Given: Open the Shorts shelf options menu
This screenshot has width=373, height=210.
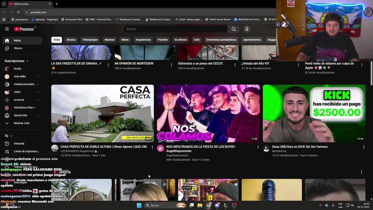Looking at the screenshot, I should click(x=361, y=172).
